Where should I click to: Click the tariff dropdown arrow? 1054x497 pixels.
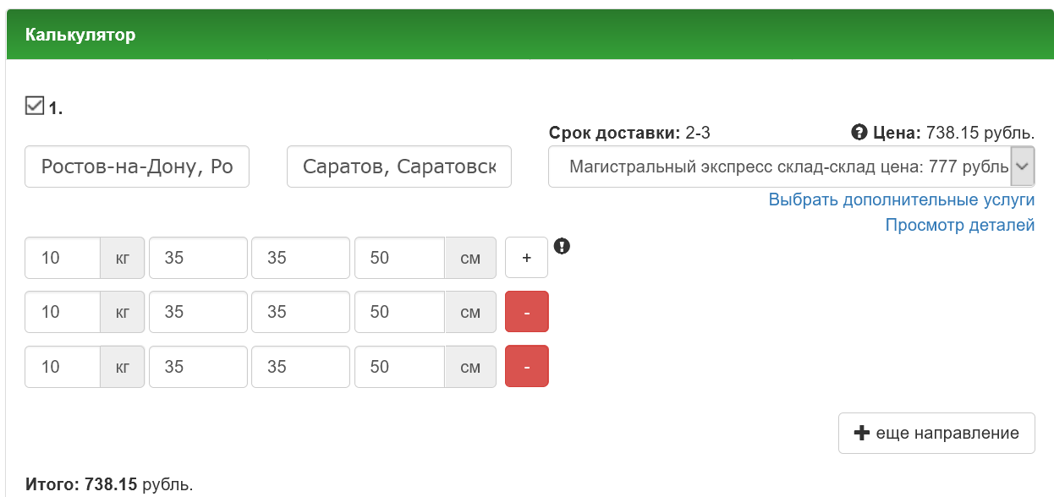(x=1023, y=167)
